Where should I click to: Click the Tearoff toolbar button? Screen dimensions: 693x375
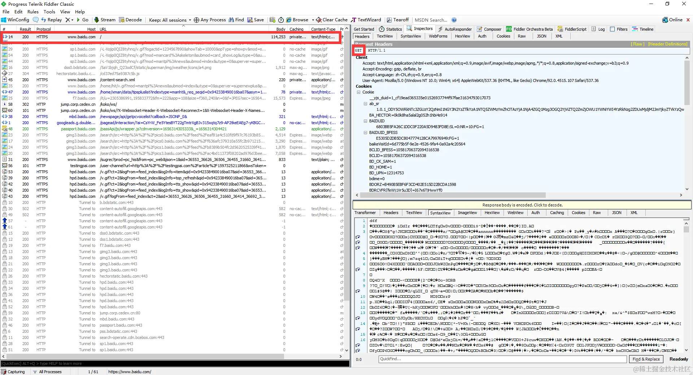(x=398, y=20)
